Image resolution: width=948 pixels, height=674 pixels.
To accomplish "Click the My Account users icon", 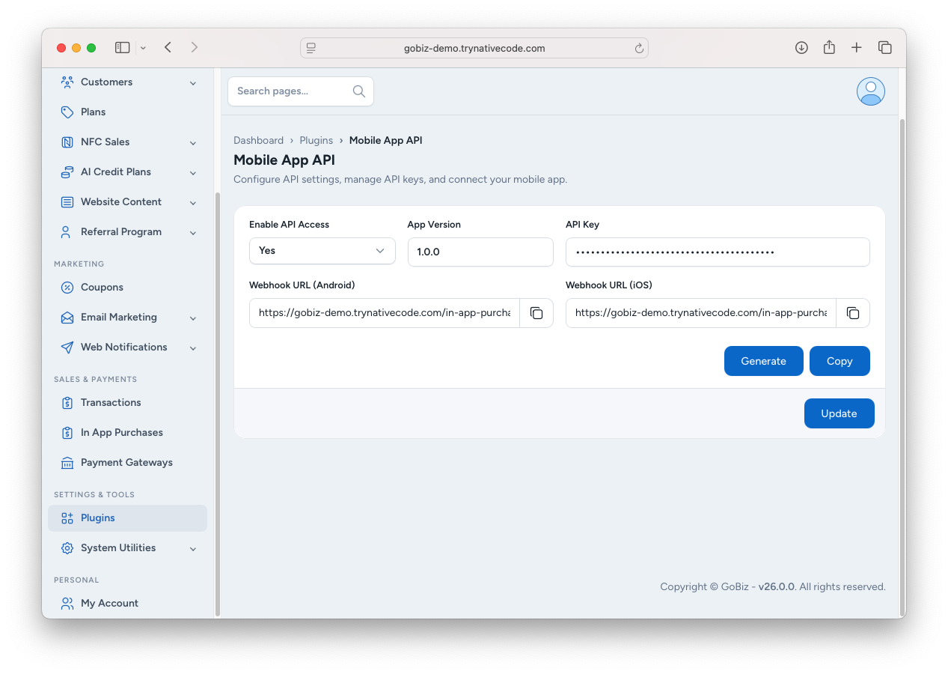I will pyautogui.click(x=67, y=604).
